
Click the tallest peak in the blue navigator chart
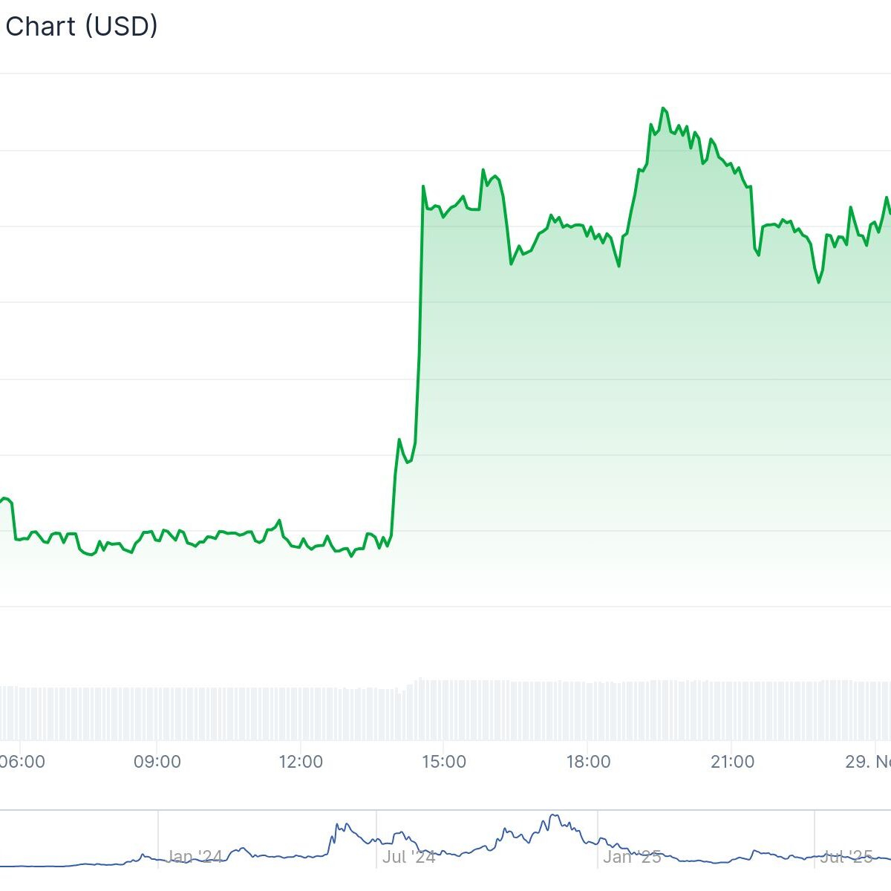(x=553, y=815)
